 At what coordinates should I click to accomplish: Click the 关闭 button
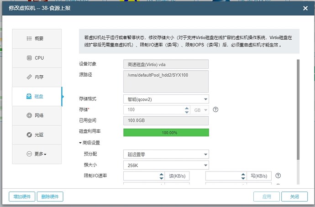(x=291, y=197)
